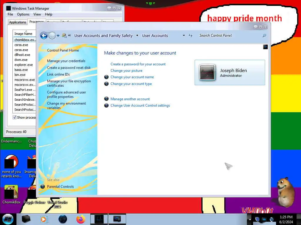
Task: Click the User Accounts icon in the address bar
Action: click(64, 35)
